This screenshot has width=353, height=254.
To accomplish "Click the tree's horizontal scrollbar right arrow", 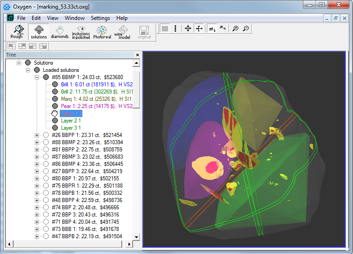I will pyautogui.click(x=129, y=244).
